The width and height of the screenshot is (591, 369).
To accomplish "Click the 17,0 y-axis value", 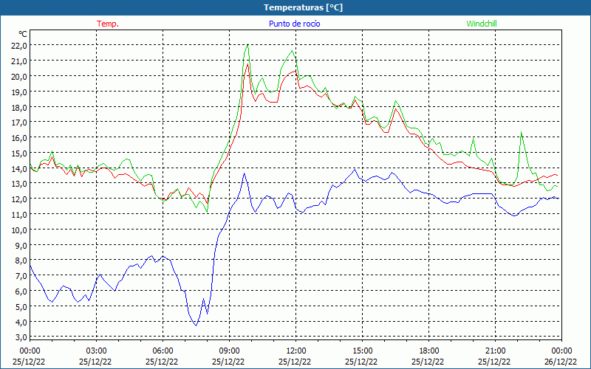I will point(19,122).
